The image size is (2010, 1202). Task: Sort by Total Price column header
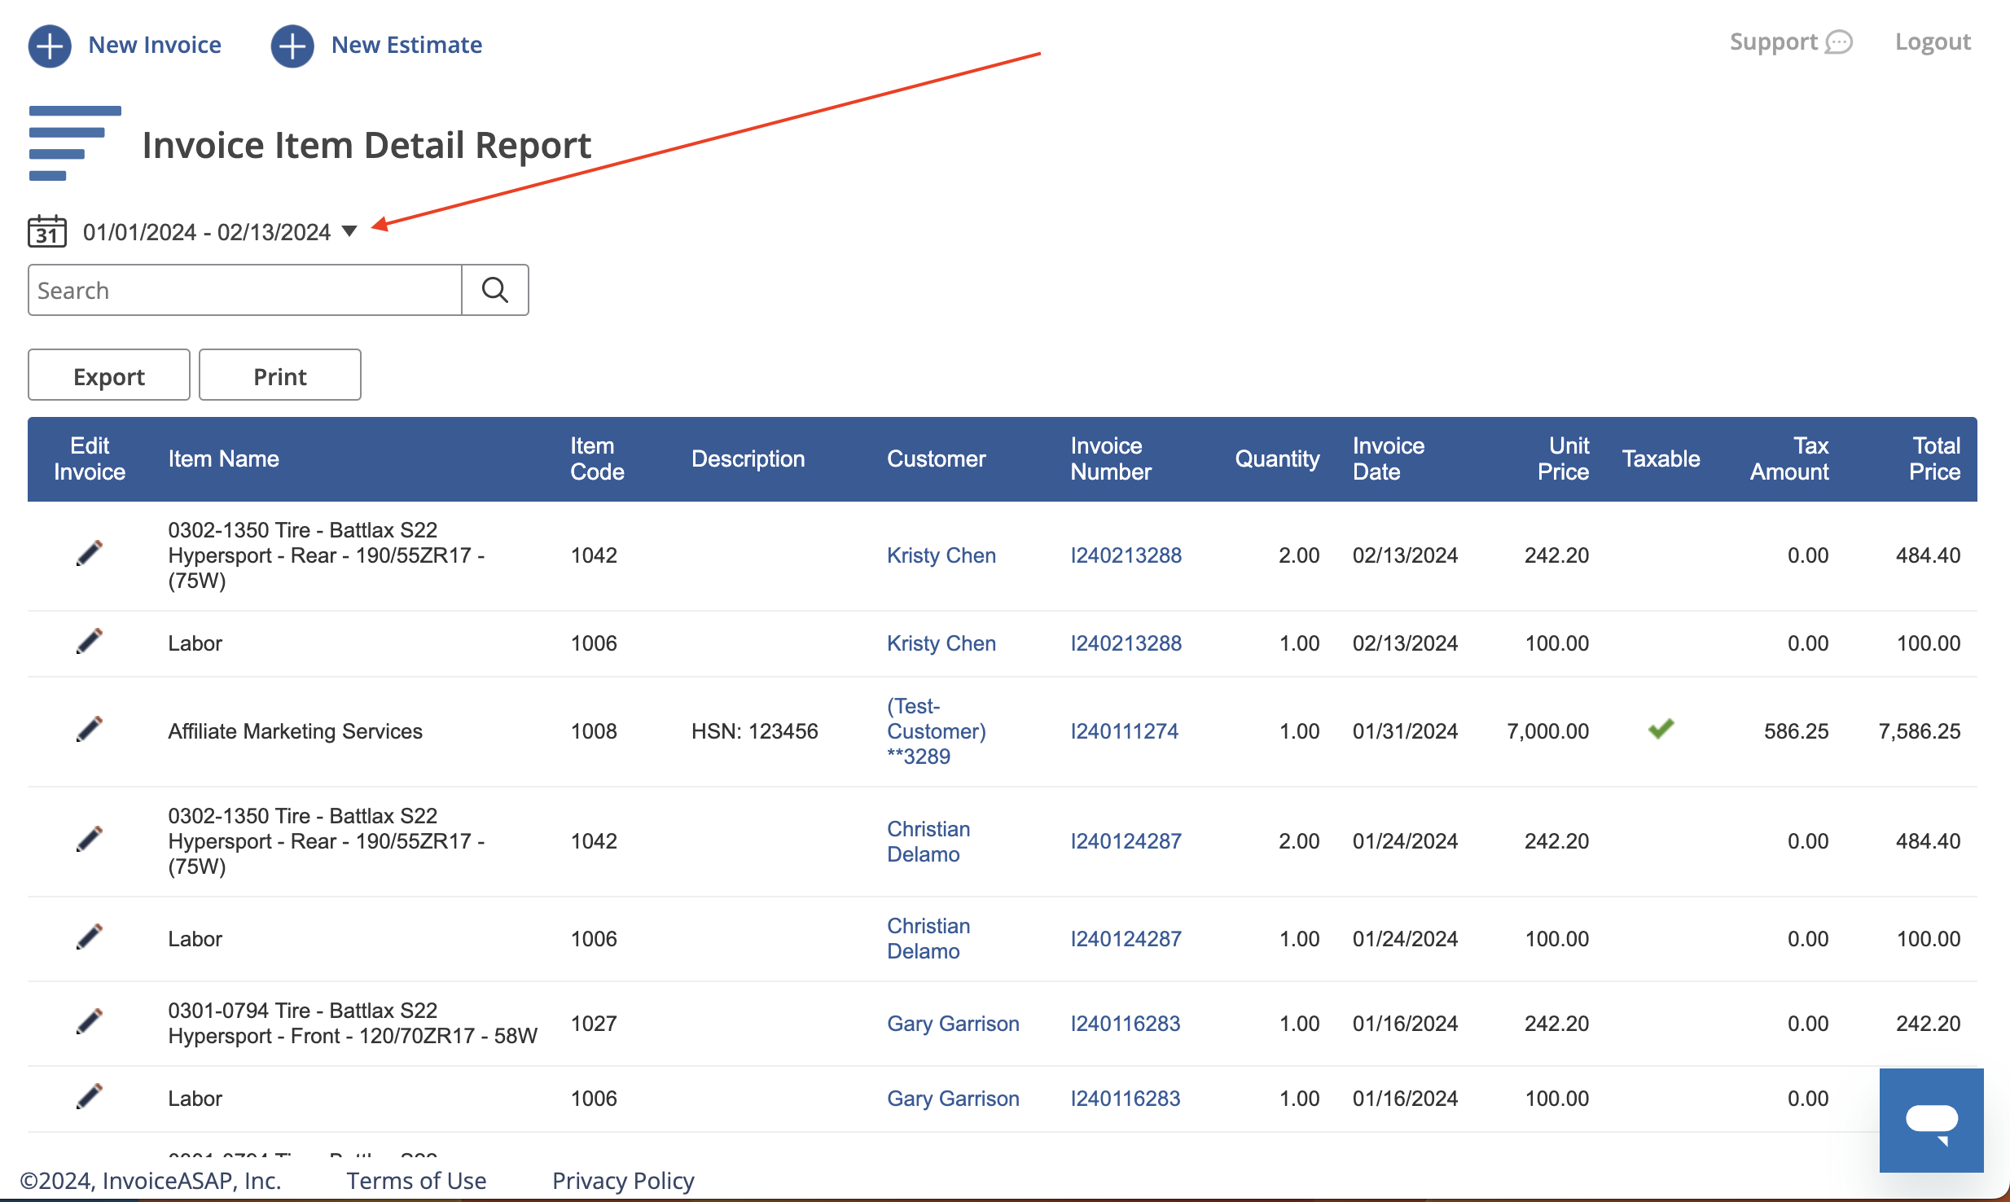(x=1934, y=458)
